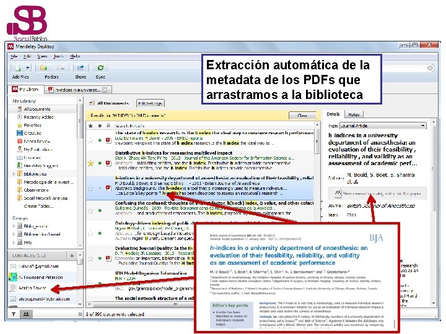This screenshot has height=334, width=446.
Task: Open the File menu
Action: pos(14,56)
